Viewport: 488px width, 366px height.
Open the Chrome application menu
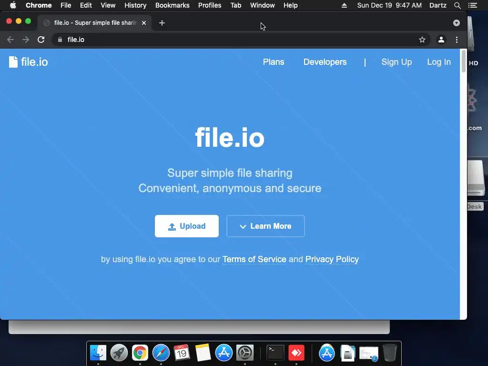click(x=39, y=5)
